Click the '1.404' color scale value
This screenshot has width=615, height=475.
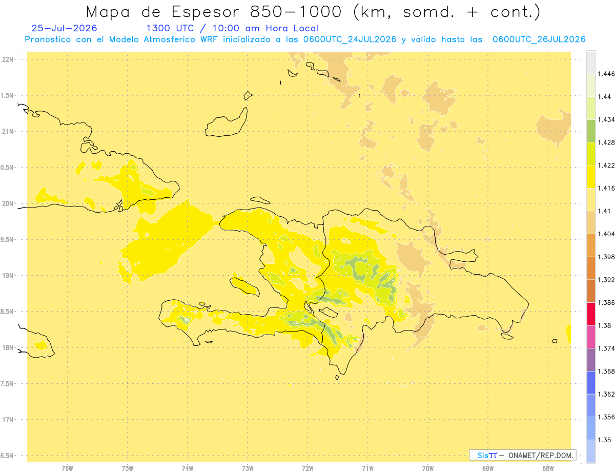pos(606,234)
